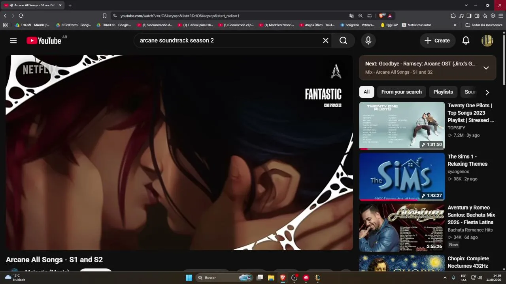The image size is (506, 284).
Task: Open Aventura y Romeo Santos Bachata Mix title
Action: point(471,215)
